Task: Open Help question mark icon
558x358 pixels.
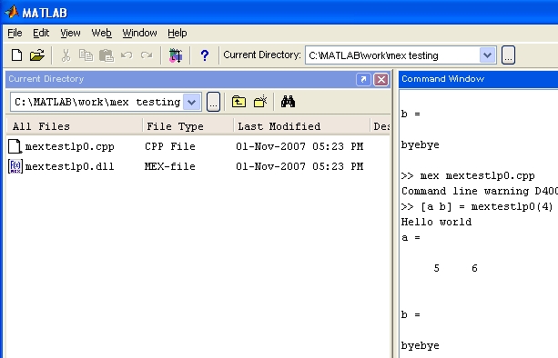Action: pyautogui.click(x=204, y=55)
